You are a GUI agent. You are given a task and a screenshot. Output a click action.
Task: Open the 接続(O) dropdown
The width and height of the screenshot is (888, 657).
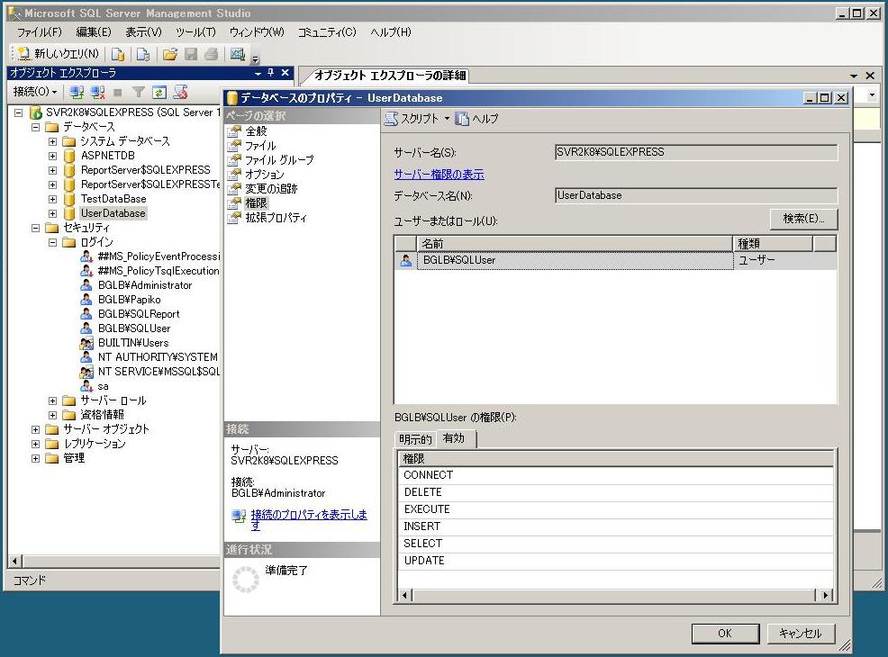[35, 92]
